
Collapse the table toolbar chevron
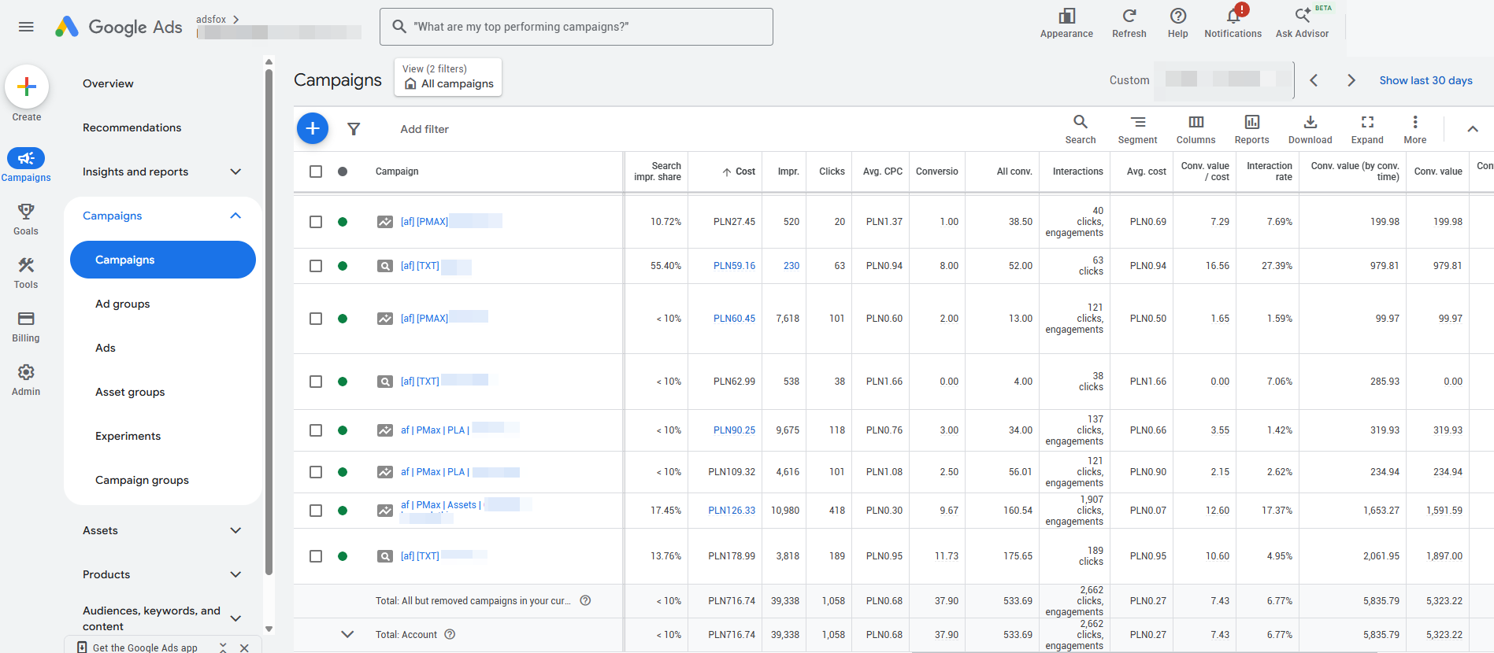[x=1473, y=129]
